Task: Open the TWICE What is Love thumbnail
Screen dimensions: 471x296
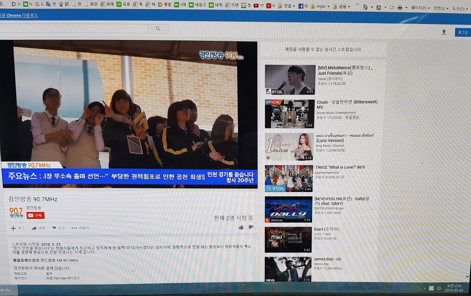Action: click(x=289, y=178)
